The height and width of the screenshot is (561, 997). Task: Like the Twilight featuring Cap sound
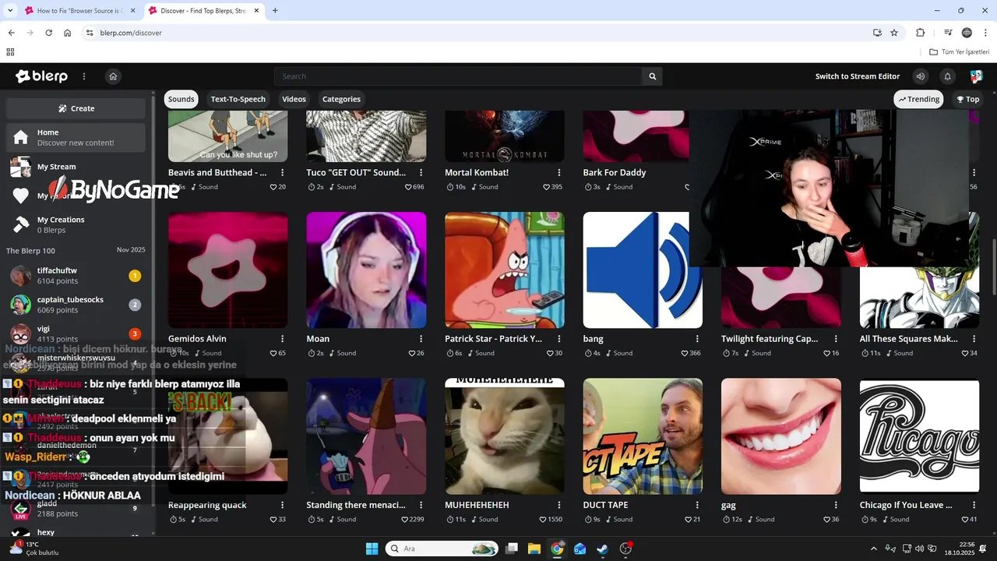pyautogui.click(x=826, y=353)
